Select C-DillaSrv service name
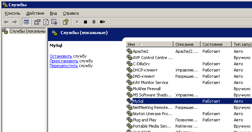The width and height of the screenshot is (252, 132). [x=141, y=64]
